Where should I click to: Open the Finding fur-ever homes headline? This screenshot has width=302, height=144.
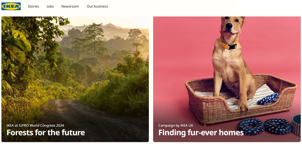(201, 132)
